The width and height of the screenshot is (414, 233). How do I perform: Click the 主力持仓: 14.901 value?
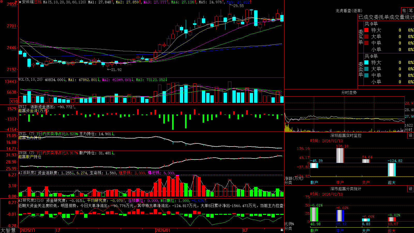pyautogui.click(x=95, y=134)
